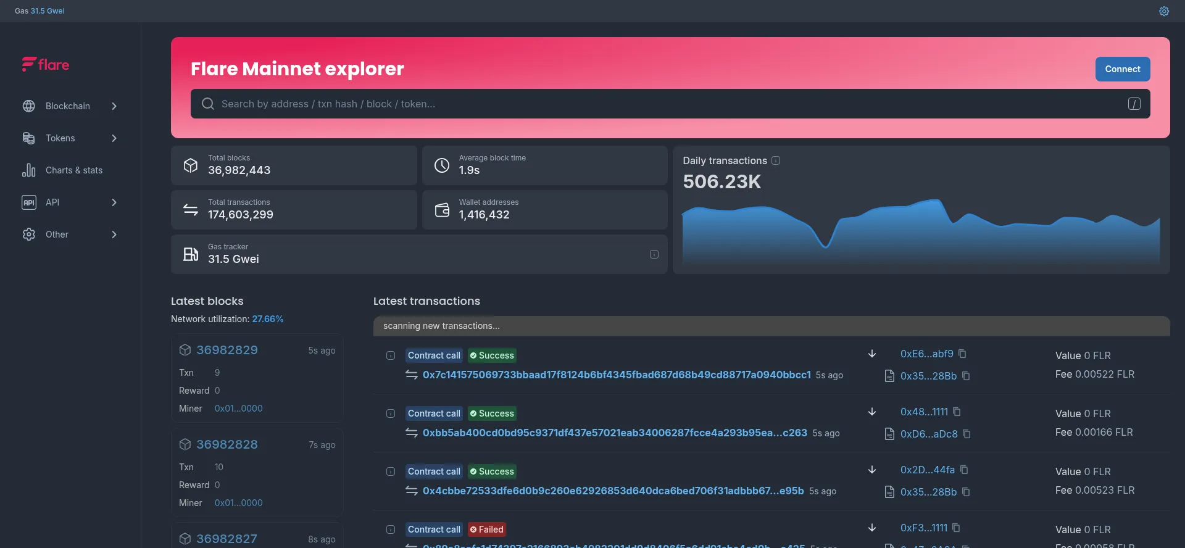
Task: Click the Other gear icon in sidebar
Action: tap(29, 235)
